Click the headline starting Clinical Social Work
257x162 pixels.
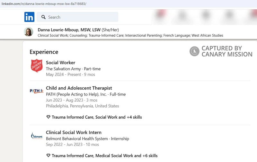click(x=130, y=36)
